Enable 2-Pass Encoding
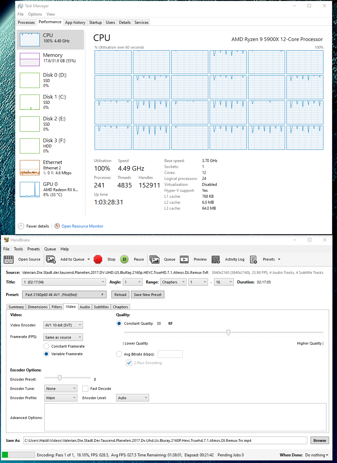This screenshot has width=337, height=463. pos(129,363)
